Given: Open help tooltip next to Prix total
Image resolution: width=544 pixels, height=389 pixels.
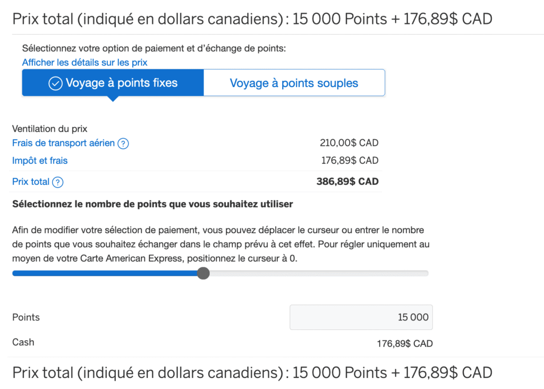Looking at the screenshot, I should tap(59, 182).
